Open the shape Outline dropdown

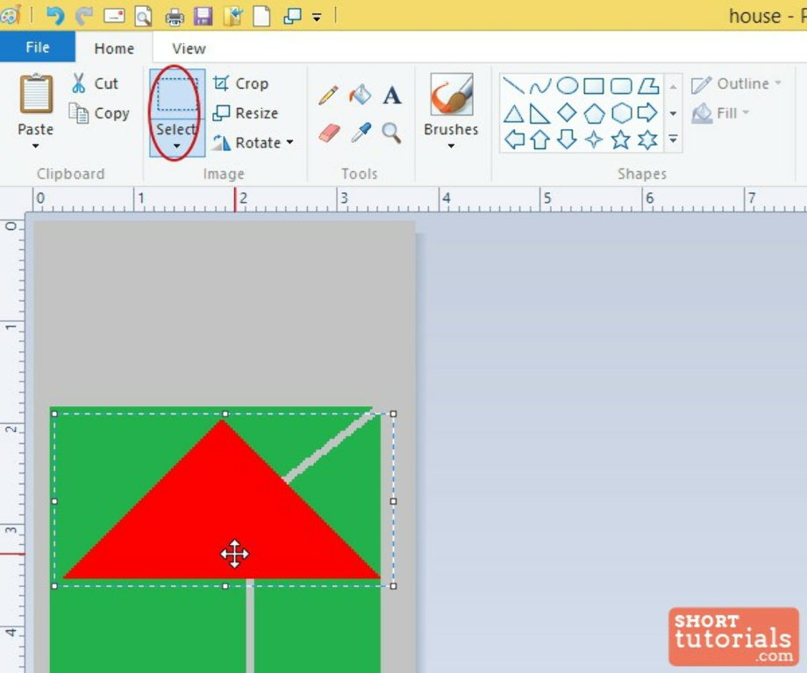(736, 83)
